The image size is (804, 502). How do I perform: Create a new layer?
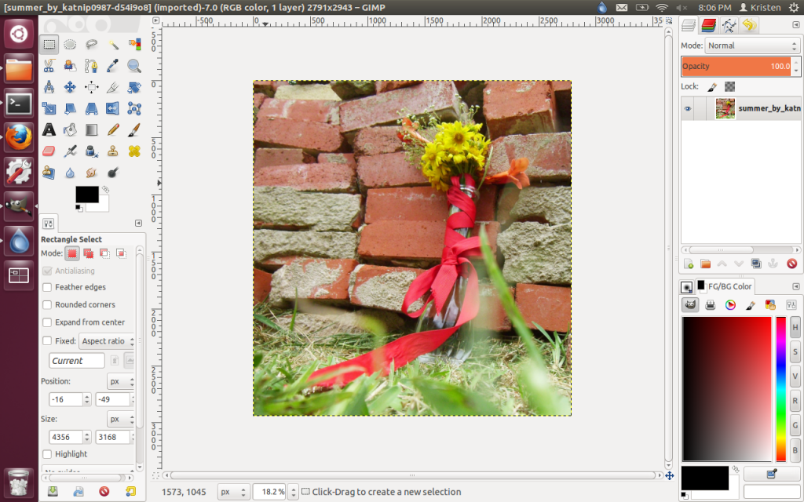coord(689,264)
